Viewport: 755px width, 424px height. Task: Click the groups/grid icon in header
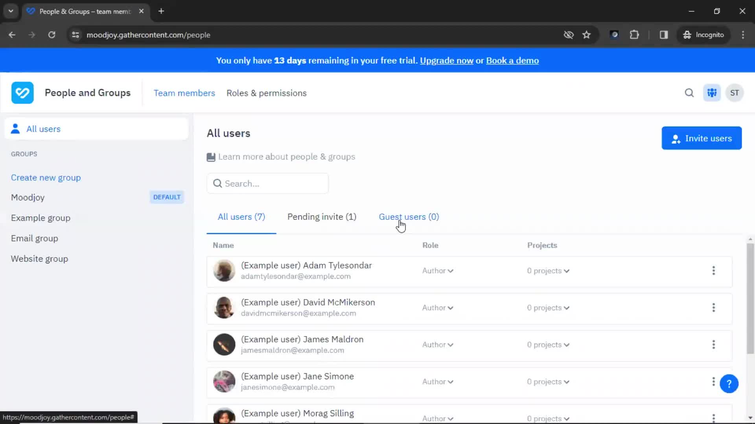pyautogui.click(x=712, y=93)
